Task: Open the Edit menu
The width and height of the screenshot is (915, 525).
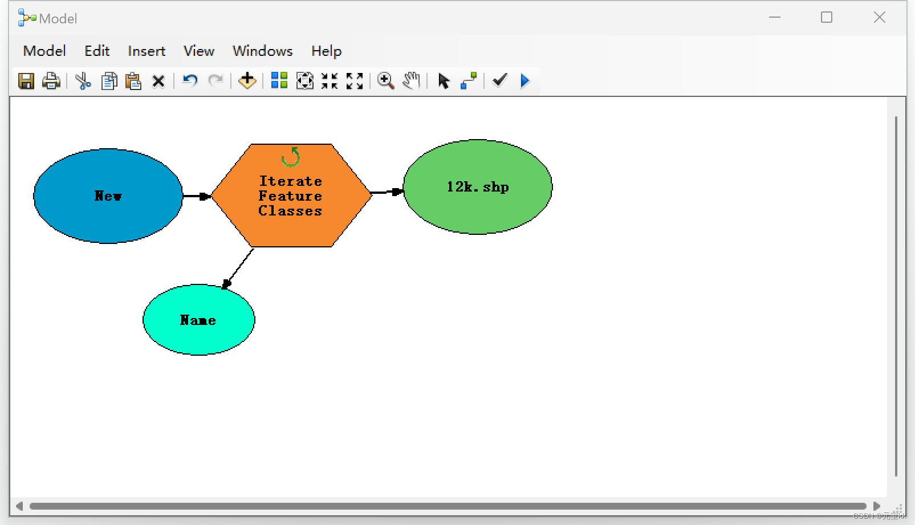Action: coord(97,51)
